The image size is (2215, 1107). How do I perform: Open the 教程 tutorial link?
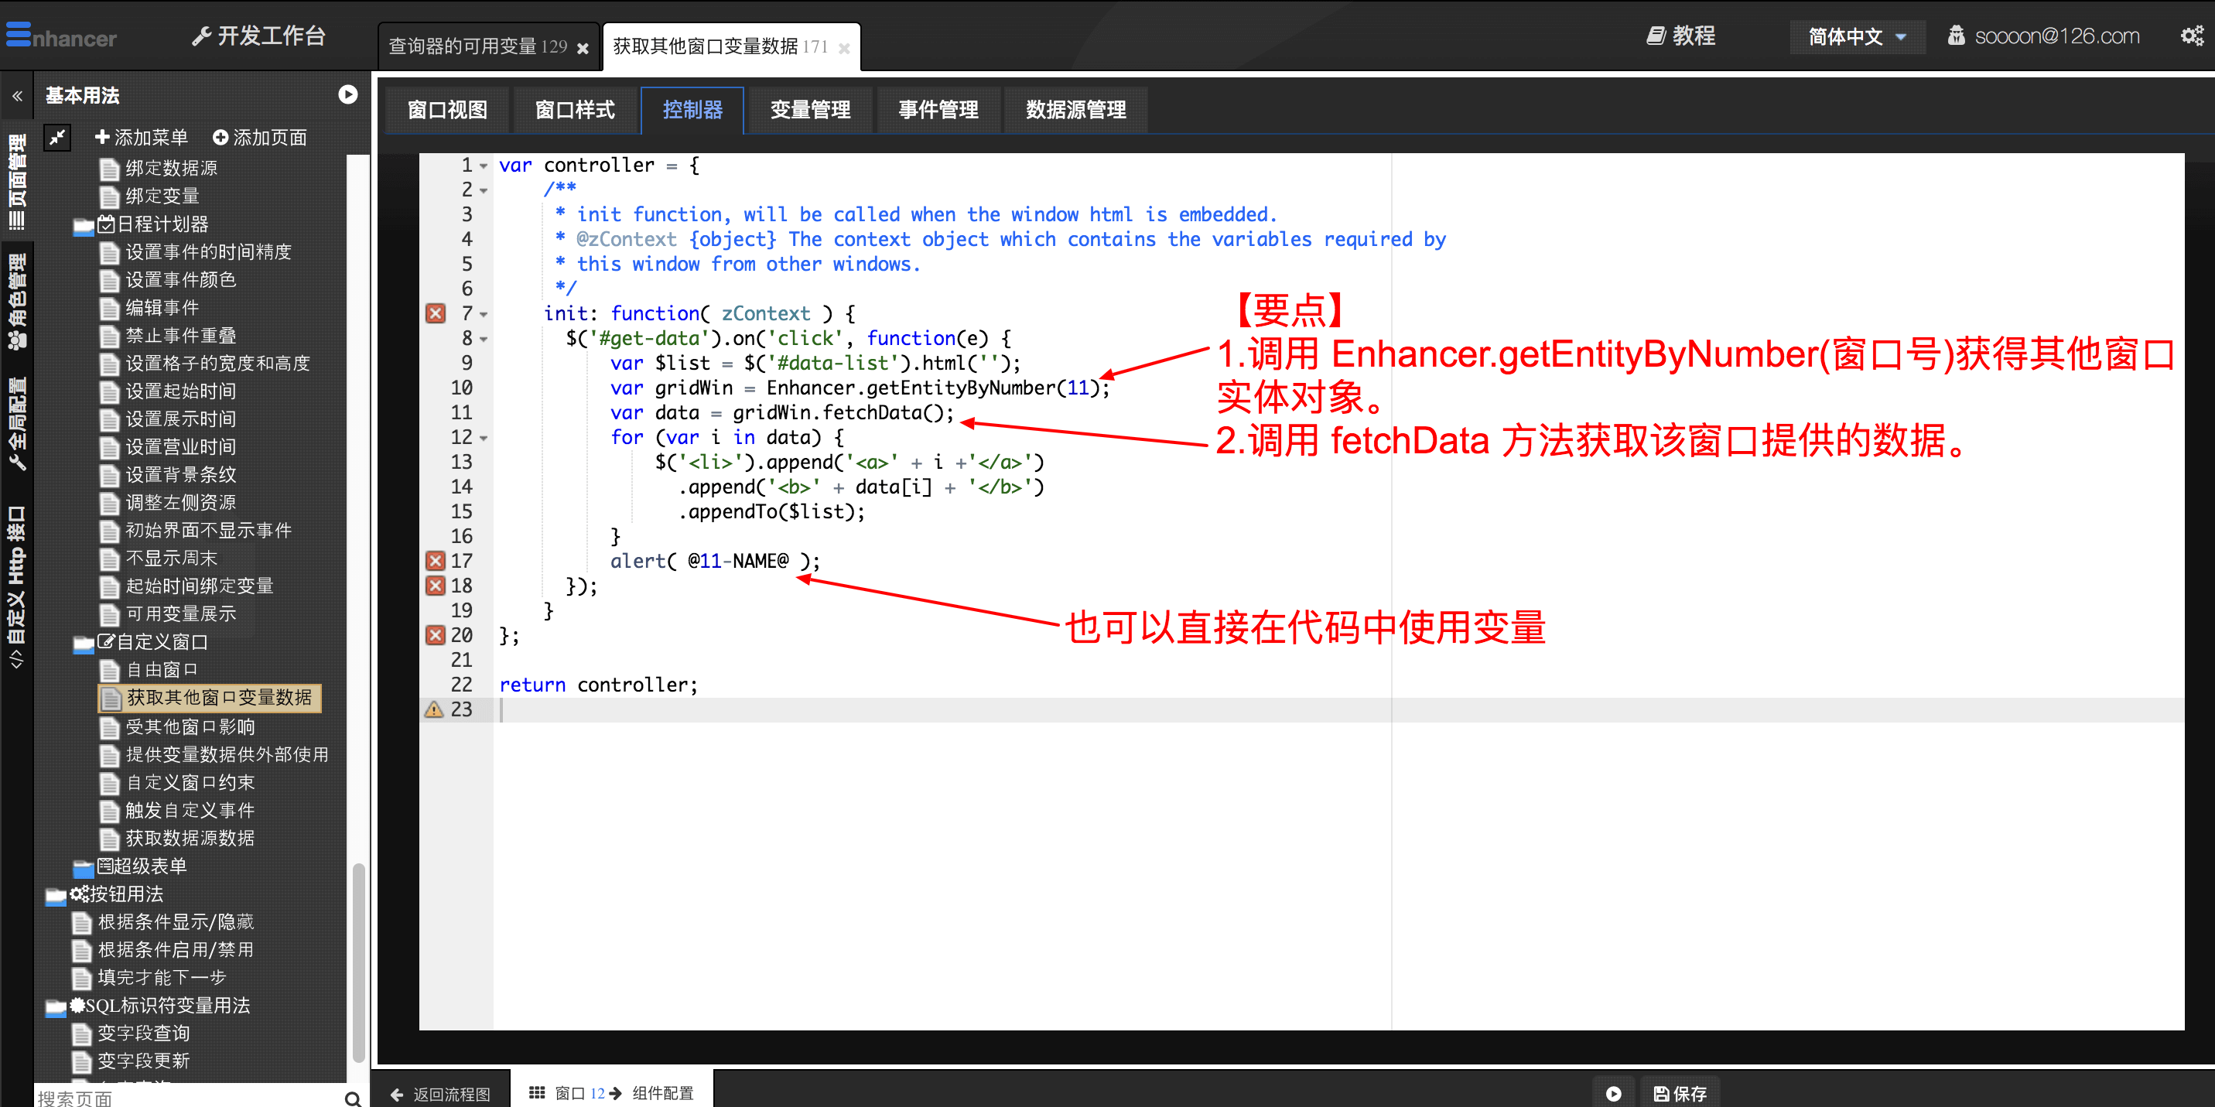[x=1680, y=36]
